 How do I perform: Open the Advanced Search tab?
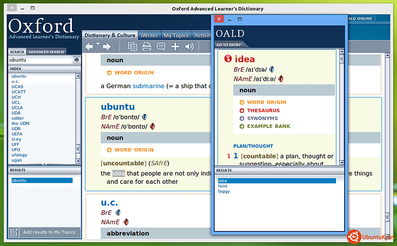click(46, 52)
